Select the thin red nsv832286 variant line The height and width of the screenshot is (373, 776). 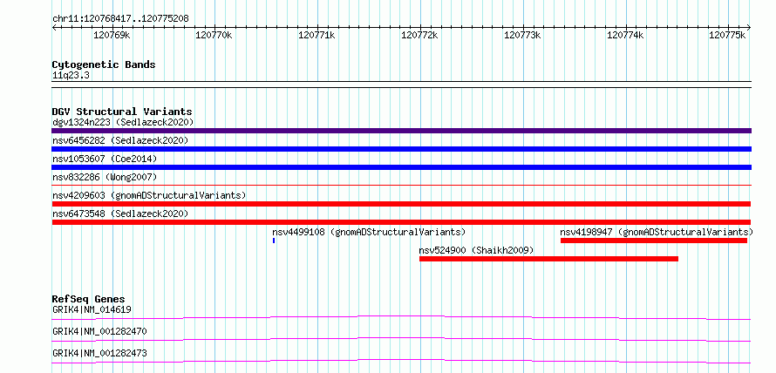[401, 185]
